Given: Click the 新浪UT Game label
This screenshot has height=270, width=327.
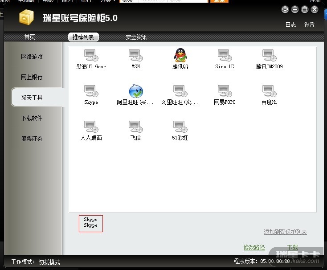Looking at the screenshot, I should coord(91,66).
